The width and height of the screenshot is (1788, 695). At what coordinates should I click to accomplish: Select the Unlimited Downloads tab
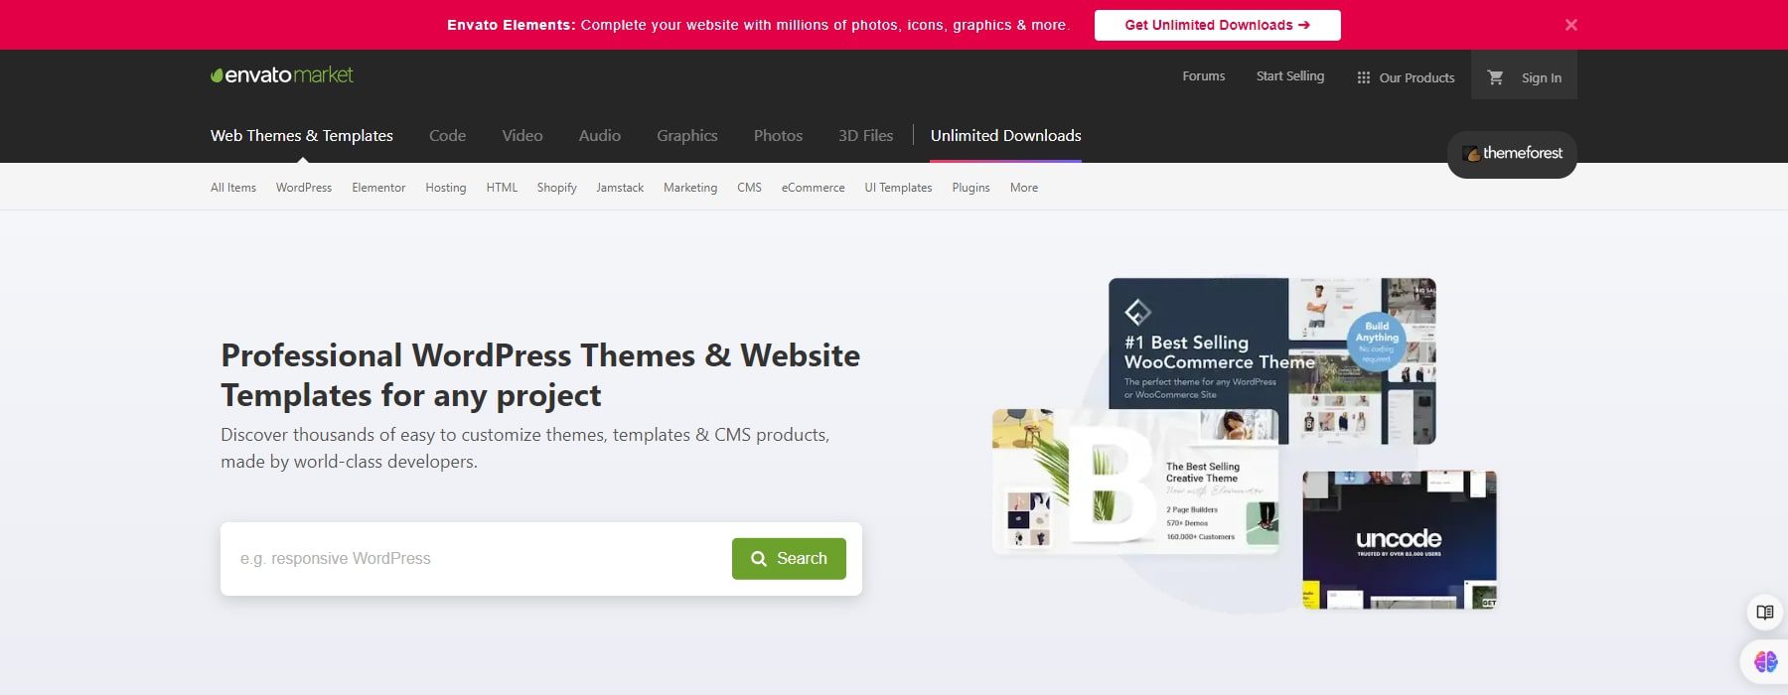pos(1005,136)
